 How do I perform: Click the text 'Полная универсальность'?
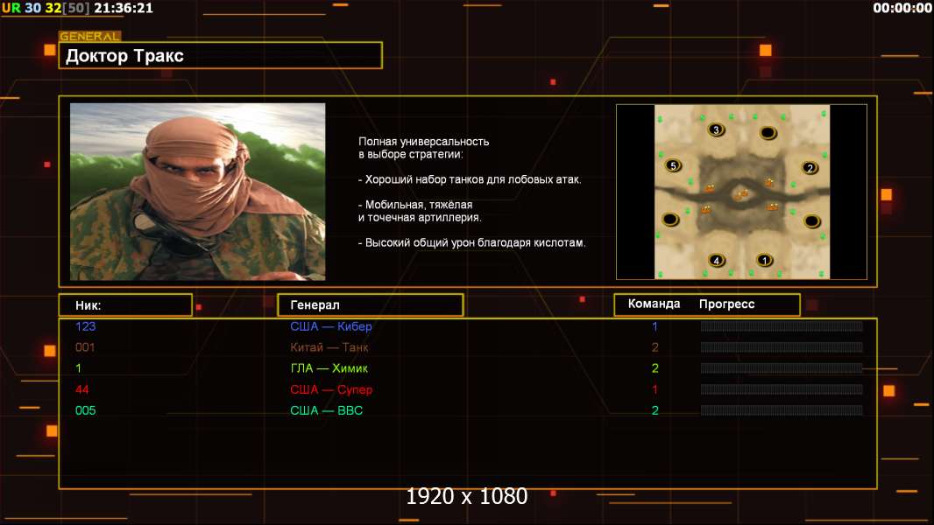423,142
